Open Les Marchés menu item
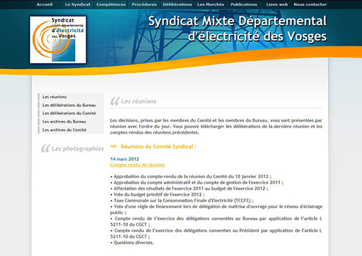Screen dimensions: 362x256 (211, 4)
